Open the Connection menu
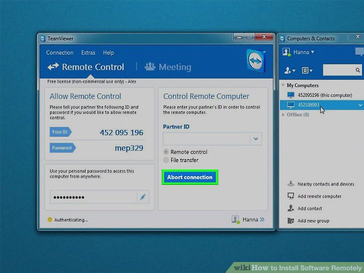The height and width of the screenshot is (273, 364). (x=59, y=52)
